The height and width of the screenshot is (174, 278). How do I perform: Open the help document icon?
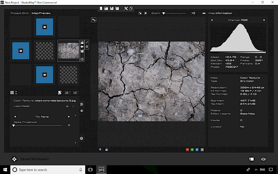tap(131, 8)
